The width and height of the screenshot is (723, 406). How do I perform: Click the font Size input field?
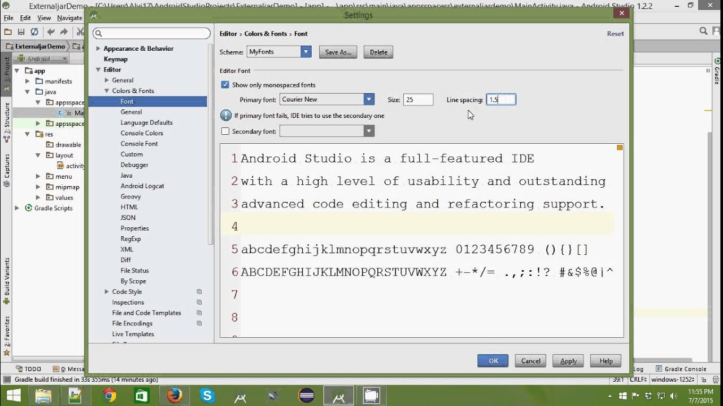tap(418, 100)
